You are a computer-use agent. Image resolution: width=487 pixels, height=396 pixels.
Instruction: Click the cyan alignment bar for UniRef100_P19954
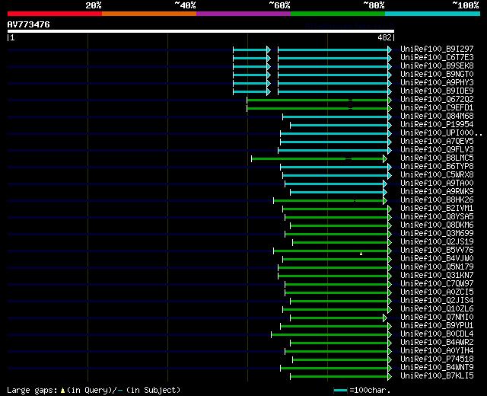click(x=341, y=125)
